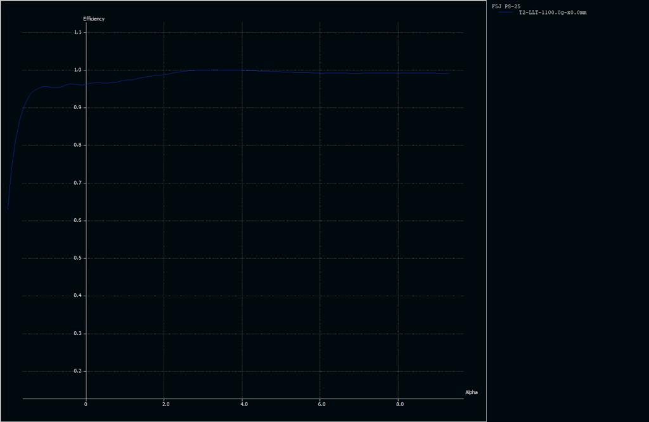Viewport: 649px width, 422px height.
Task: Click the 0.6 Efficiency axis tick label
Action: [78, 221]
